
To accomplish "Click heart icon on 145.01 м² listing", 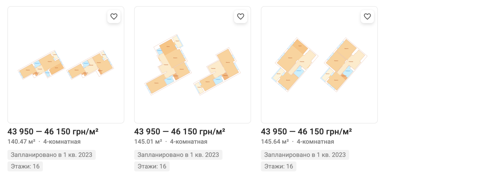I will [241, 17].
